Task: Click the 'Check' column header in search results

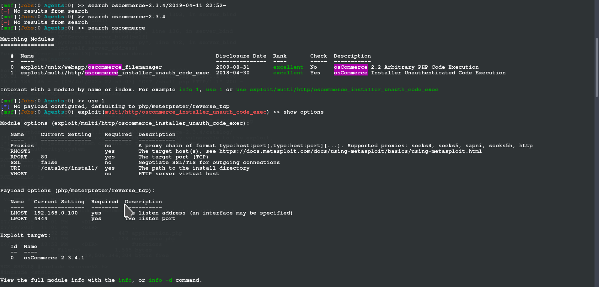Action: pyautogui.click(x=319, y=56)
